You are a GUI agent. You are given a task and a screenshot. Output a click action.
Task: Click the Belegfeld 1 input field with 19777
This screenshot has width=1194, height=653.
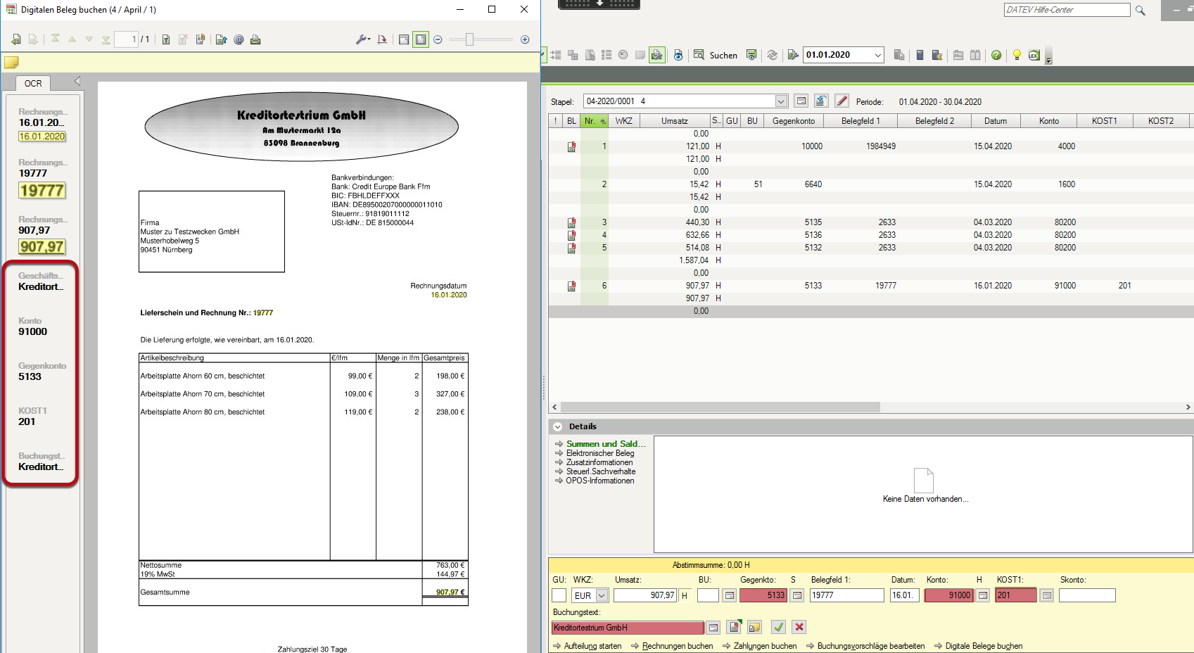pyautogui.click(x=847, y=595)
